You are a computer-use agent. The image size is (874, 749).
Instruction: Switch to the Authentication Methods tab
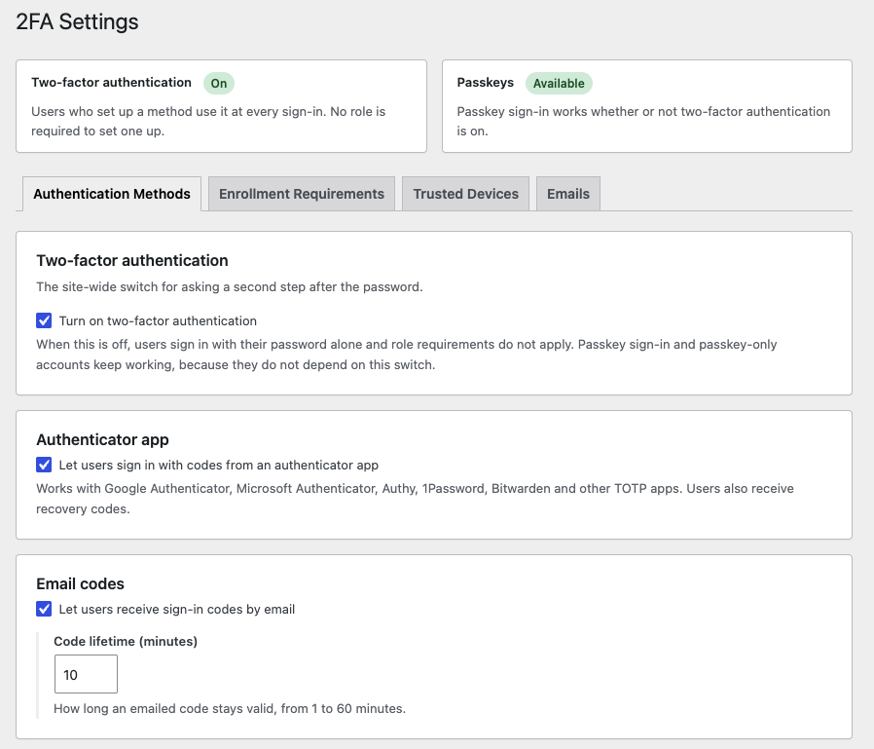pos(112,194)
